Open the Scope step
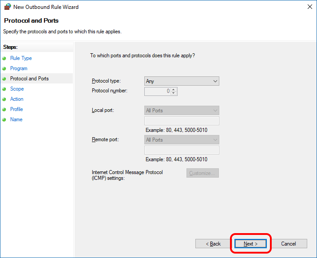Viewport: 317px width, 258px height. [x=17, y=89]
